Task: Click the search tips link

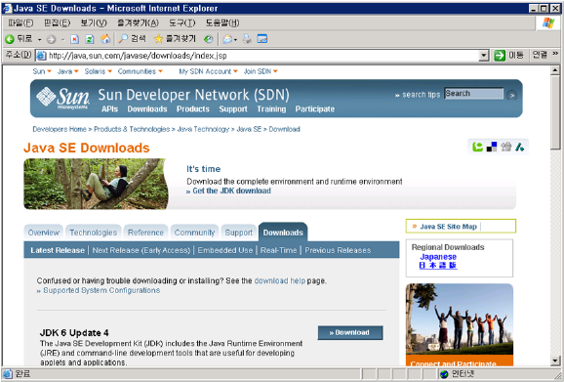Action: (421, 95)
